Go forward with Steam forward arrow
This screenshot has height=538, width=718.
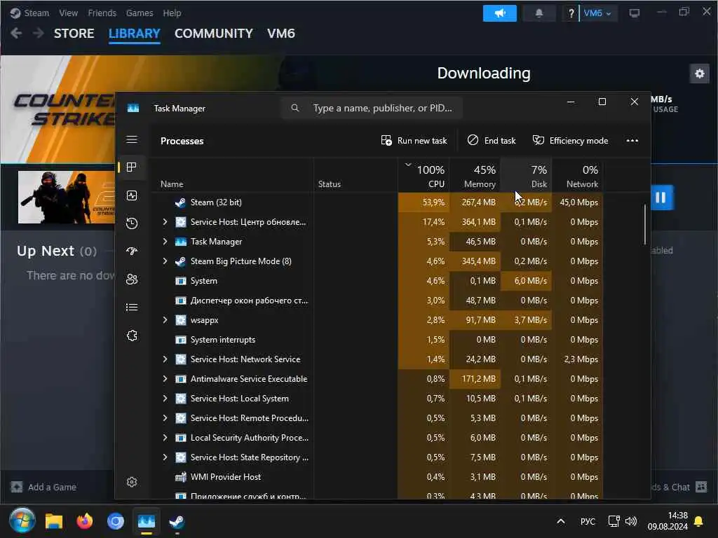coord(39,34)
